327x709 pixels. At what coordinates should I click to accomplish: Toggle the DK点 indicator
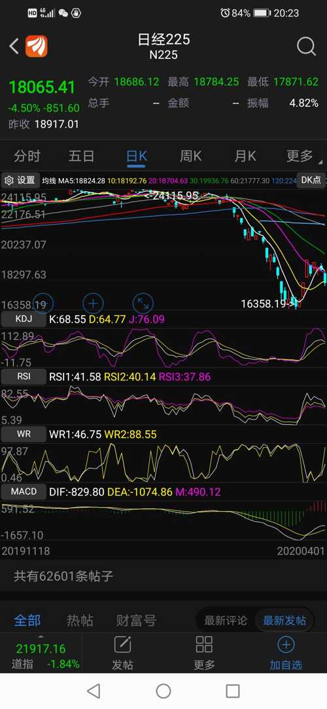click(311, 181)
